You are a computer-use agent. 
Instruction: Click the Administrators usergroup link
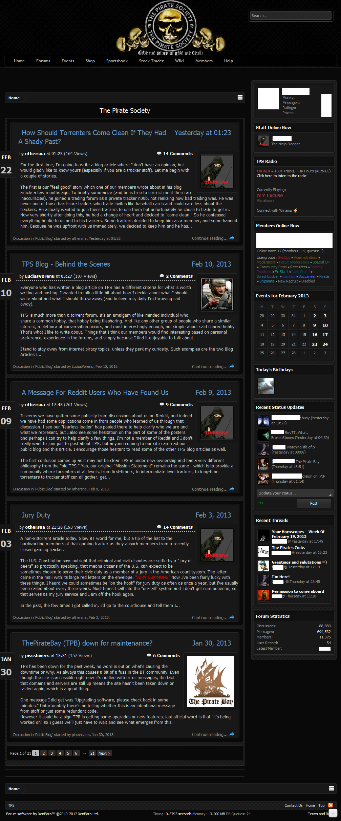coord(305,257)
